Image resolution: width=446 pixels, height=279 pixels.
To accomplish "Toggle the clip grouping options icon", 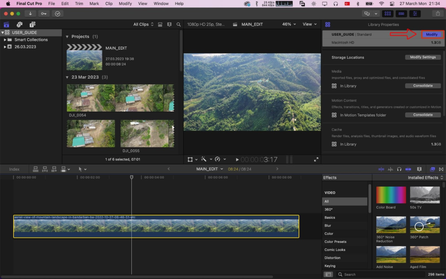I will click(x=160, y=24).
